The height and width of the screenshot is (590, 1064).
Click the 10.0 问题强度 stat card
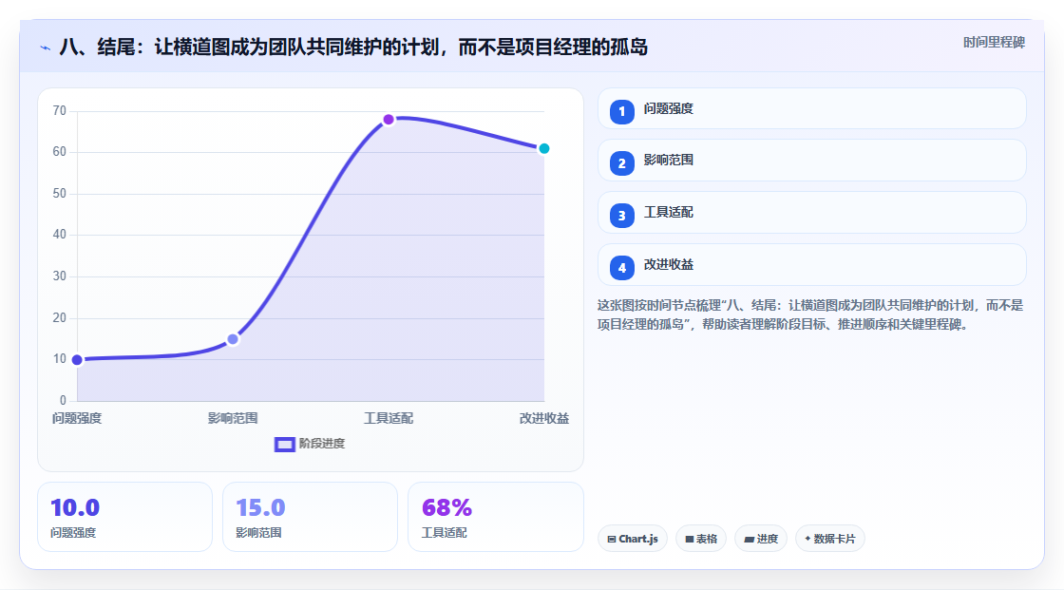click(x=124, y=518)
